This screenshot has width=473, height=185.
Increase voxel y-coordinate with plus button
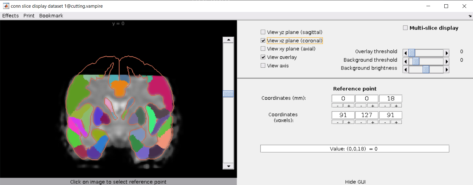click(372, 122)
